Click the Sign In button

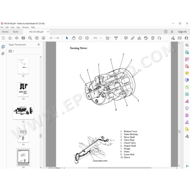coord(182,32)
